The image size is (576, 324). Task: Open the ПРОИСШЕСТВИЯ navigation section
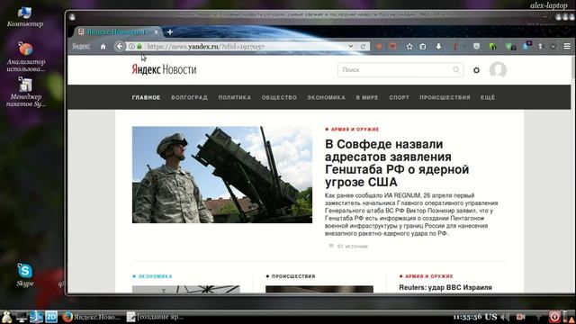click(445, 98)
